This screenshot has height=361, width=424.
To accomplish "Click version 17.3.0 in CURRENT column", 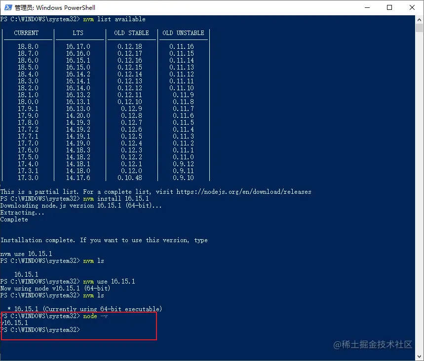I will tap(28, 178).
